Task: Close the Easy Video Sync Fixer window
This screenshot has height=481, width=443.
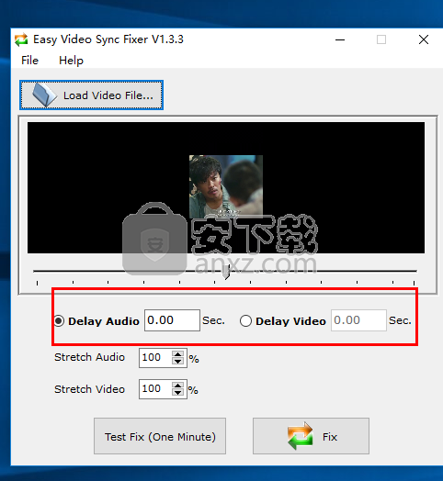Action: [x=424, y=39]
